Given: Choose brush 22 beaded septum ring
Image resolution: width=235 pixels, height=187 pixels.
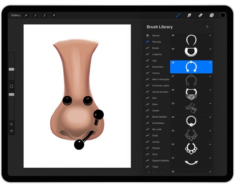Looking at the screenshot, I should tap(191, 149).
